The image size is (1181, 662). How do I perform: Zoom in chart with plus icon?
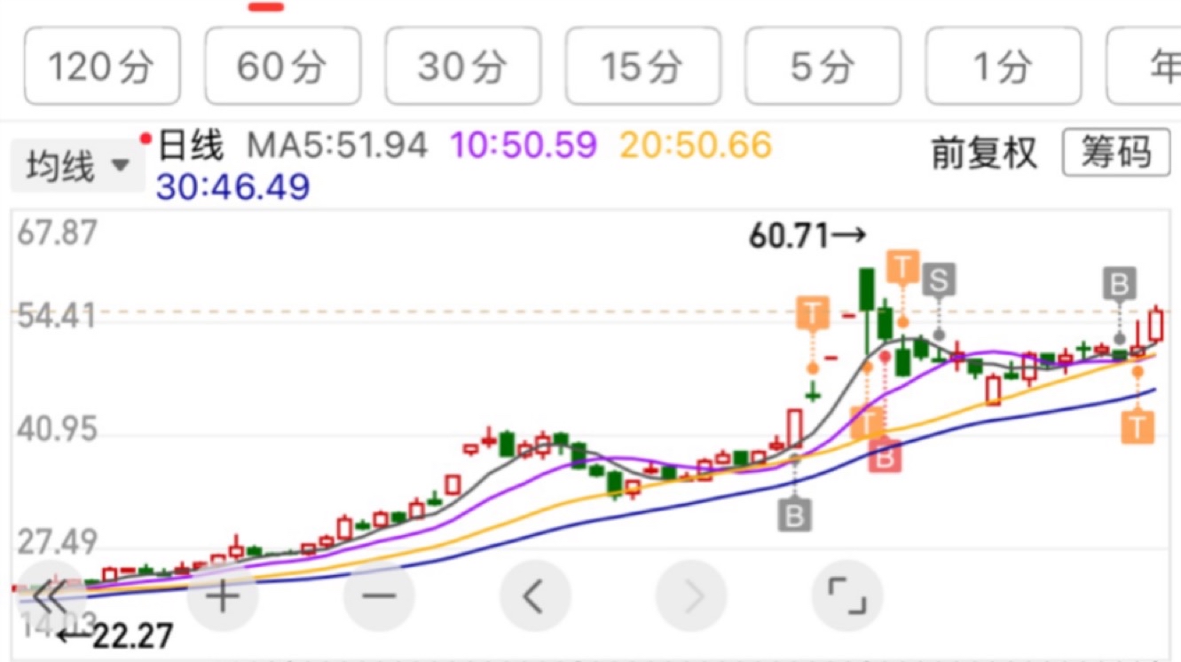pyautogui.click(x=223, y=596)
